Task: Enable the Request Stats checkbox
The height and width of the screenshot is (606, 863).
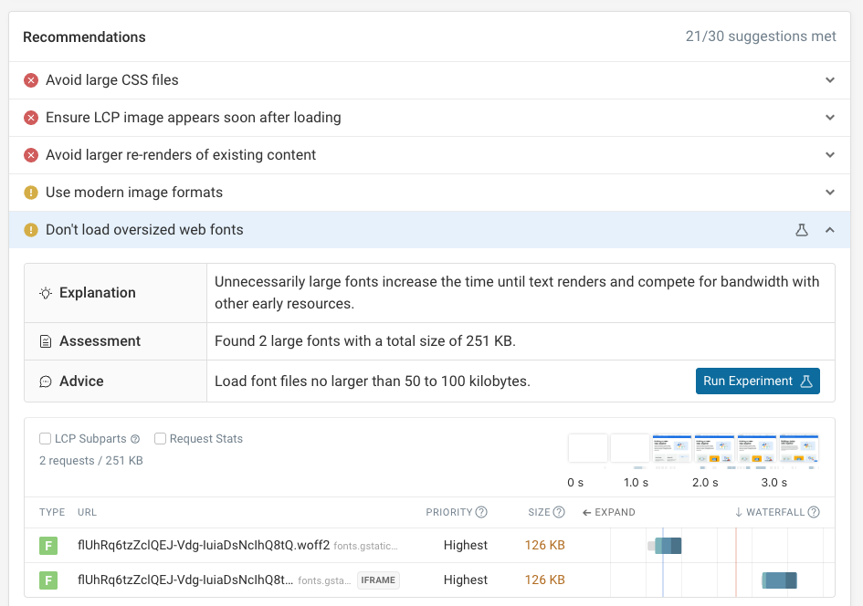Action: 163,438
